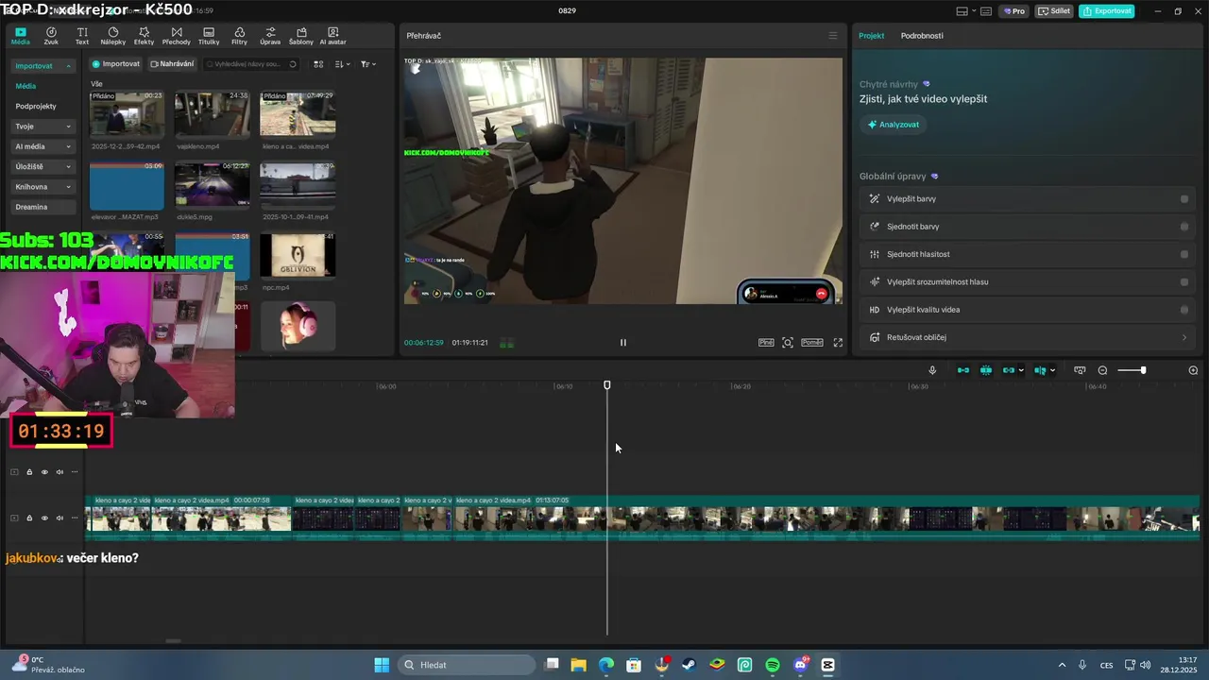The width and height of the screenshot is (1209, 680).
Task: Open the Šablony templates panel
Action: click(301, 36)
